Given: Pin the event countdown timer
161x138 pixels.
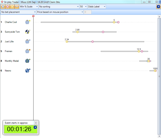Looking at the screenshot, I should point(35,127).
